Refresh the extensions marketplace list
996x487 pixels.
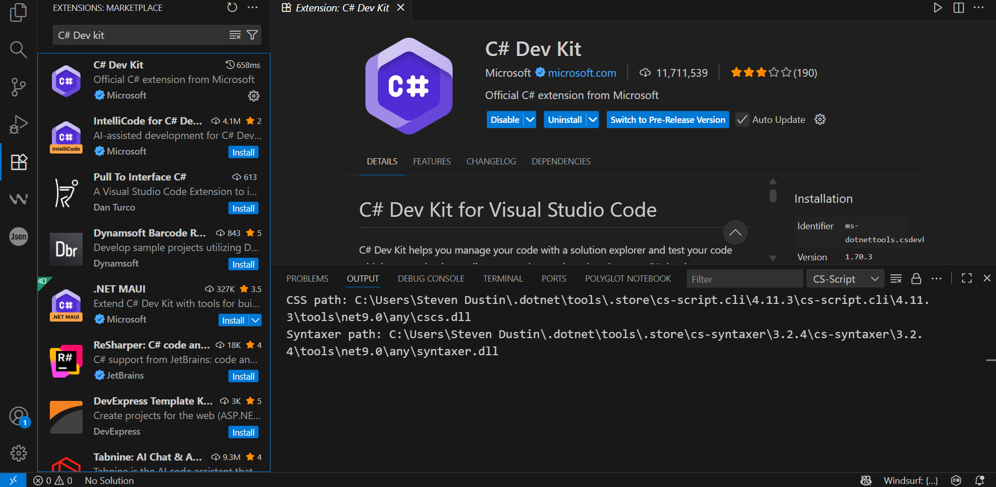[x=232, y=8]
